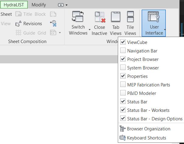Toggle the Properties palette checkbox
184x144 pixels.
pyautogui.click(x=123, y=76)
